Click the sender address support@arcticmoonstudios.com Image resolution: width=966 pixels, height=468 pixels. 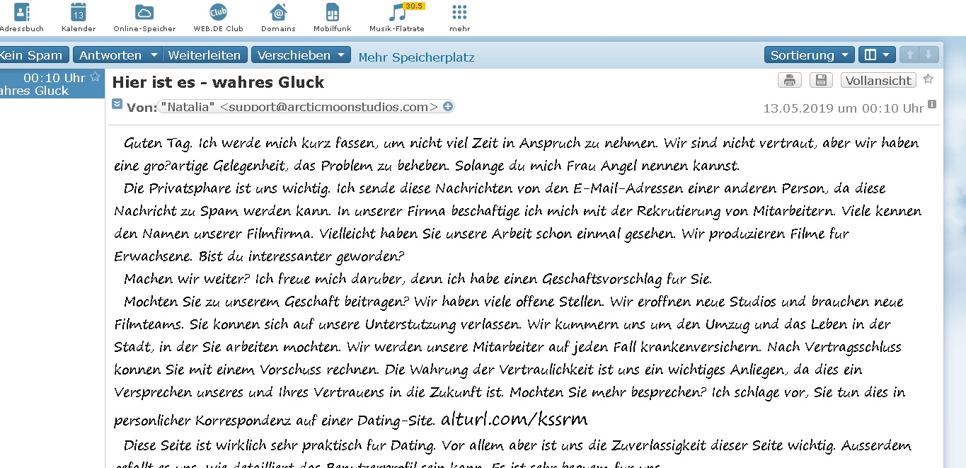[x=329, y=107]
